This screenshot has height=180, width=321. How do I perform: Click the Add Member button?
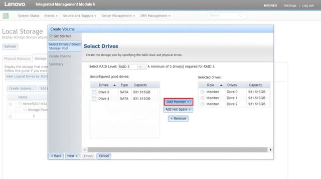click(178, 102)
